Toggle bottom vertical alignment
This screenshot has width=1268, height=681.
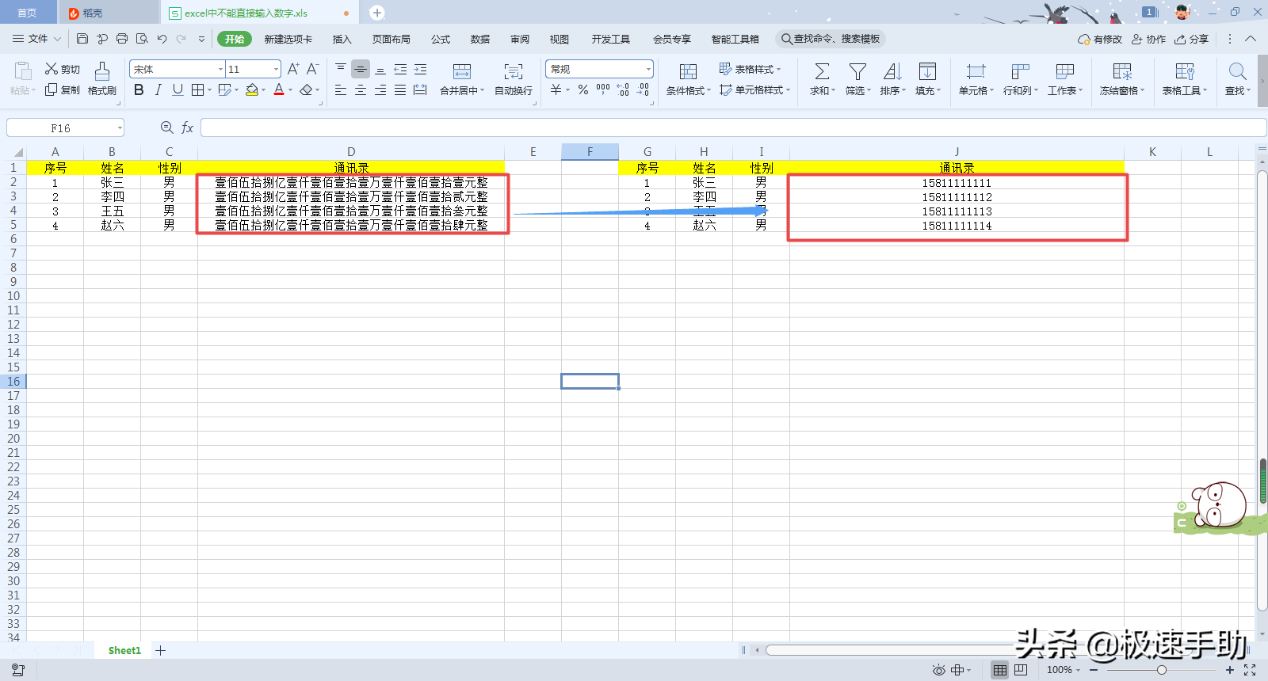[x=380, y=69]
